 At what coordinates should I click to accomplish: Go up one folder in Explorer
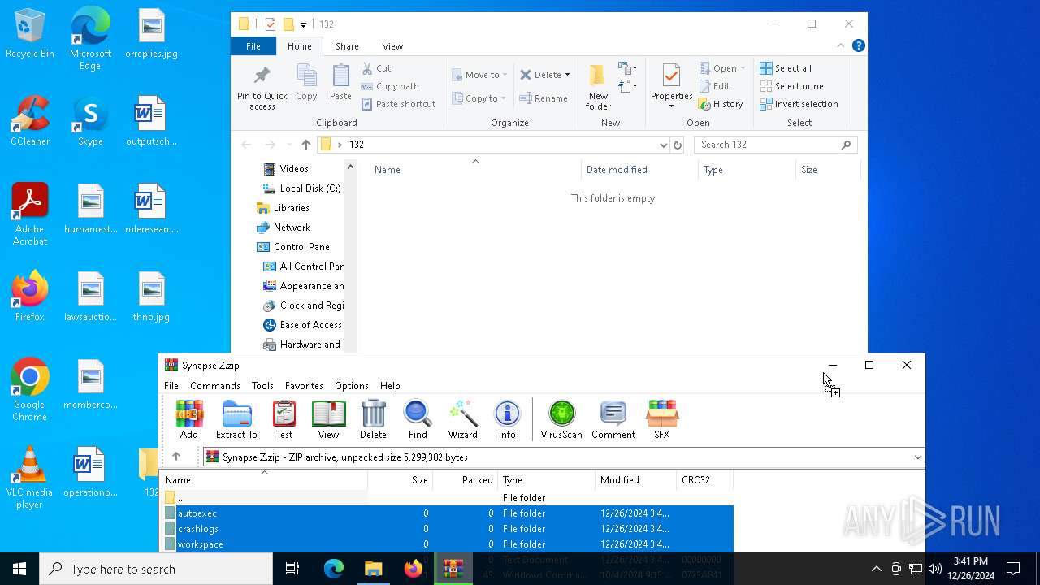pyautogui.click(x=305, y=145)
